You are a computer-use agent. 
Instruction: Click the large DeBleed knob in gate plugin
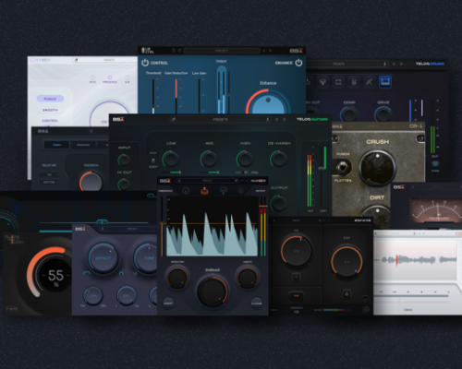[x=213, y=292]
